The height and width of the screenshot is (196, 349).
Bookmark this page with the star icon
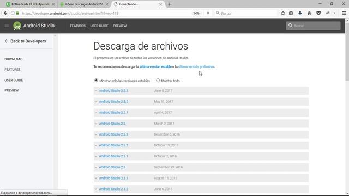point(283,13)
